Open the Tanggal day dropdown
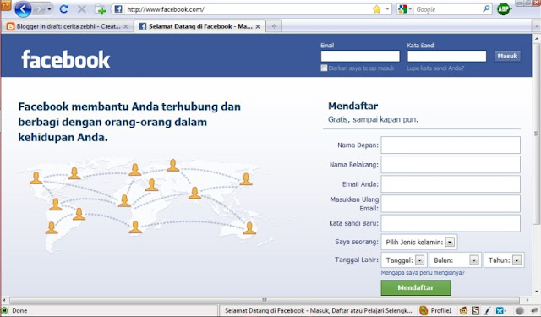This screenshot has width=541, height=317. coord(404,260)
